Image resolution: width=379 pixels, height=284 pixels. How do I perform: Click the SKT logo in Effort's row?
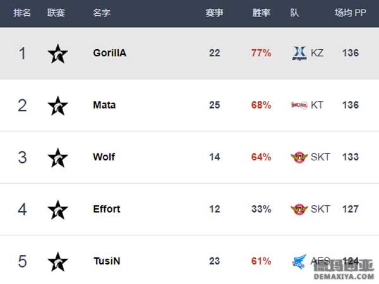point(299,210)
